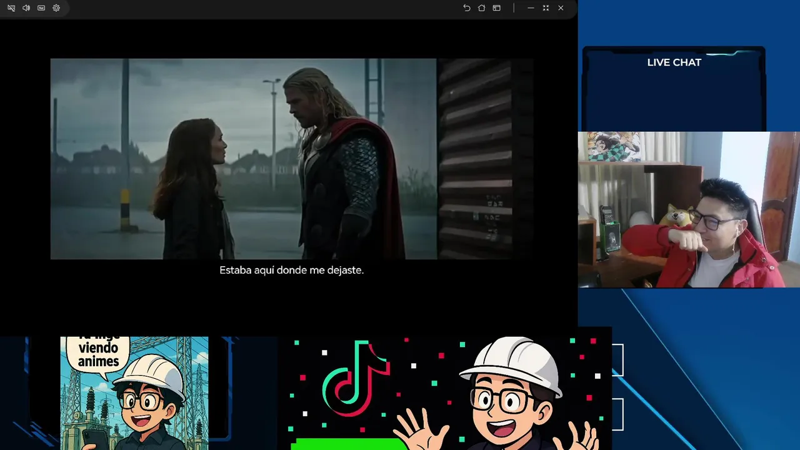800x450 pixels.
Task: Click the green bar below the TikTok logo
Action: pos(349,444)
